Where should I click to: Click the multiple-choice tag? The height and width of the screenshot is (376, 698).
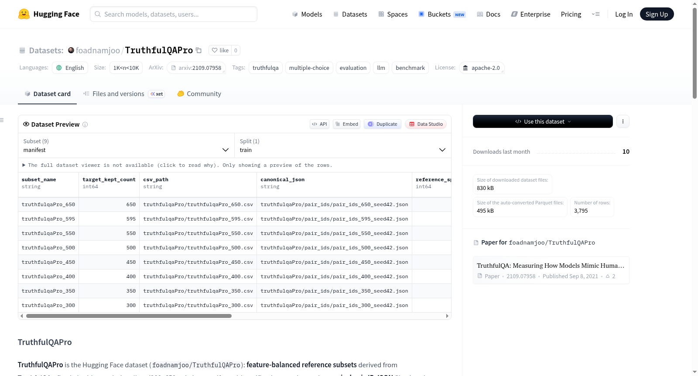(309, 68)
